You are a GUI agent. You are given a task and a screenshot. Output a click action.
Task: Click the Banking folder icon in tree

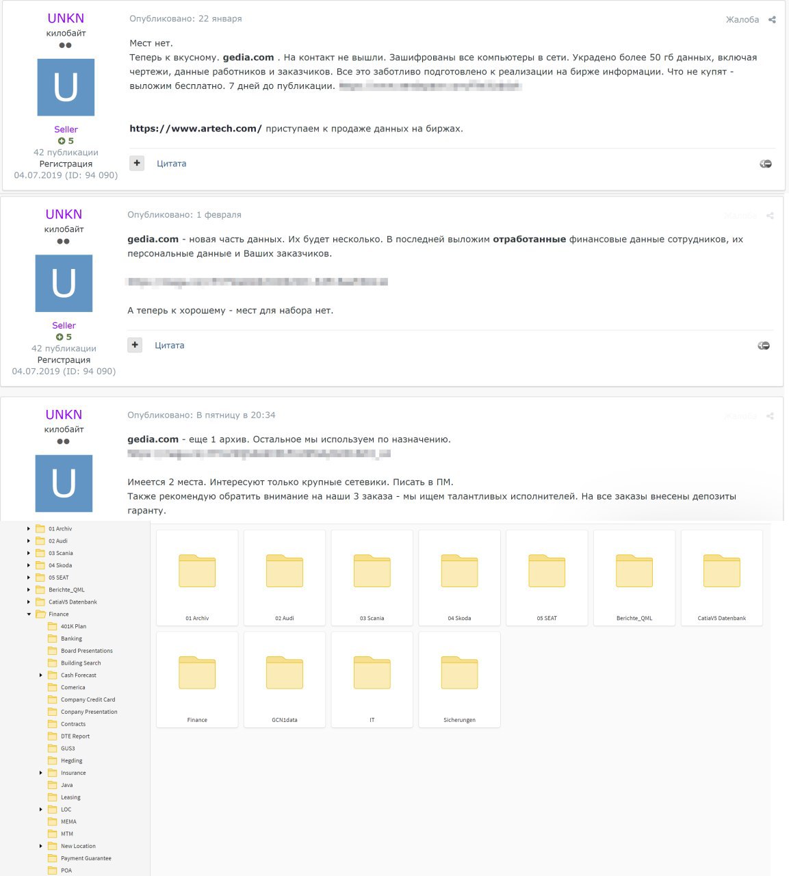coord(53,639)
